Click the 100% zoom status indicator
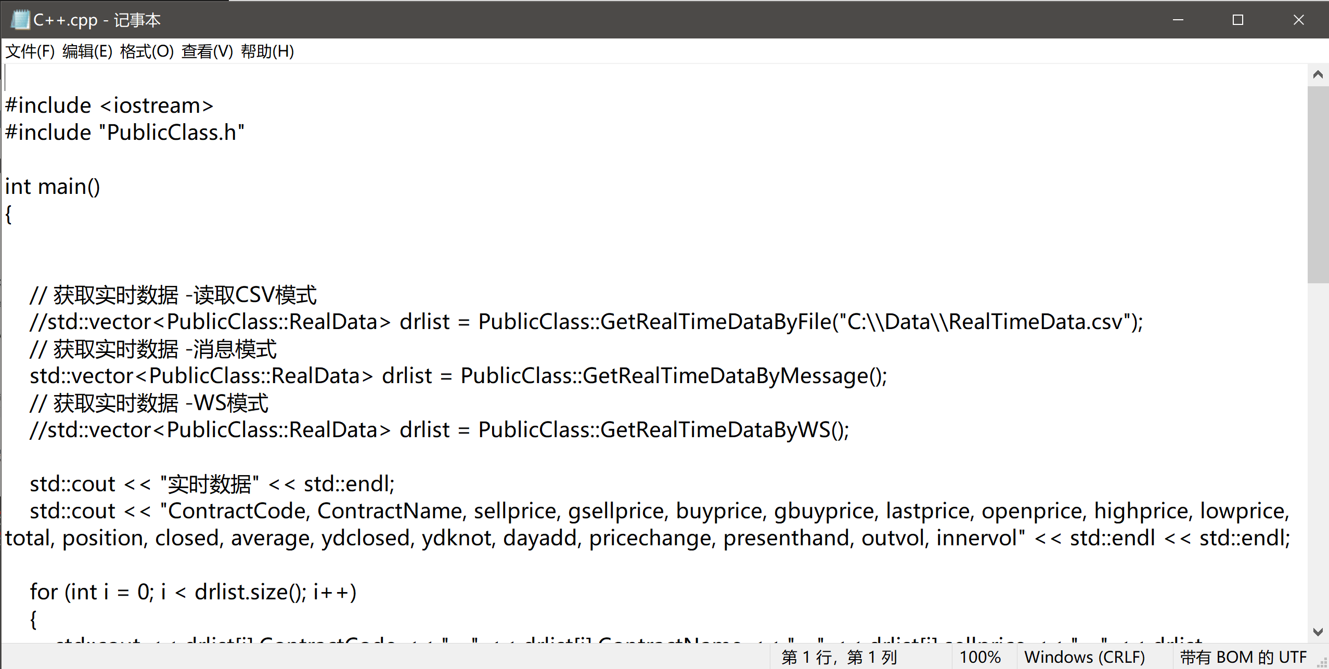The image size is (1329, 669). pyautogui.click(x=980, y=657)
